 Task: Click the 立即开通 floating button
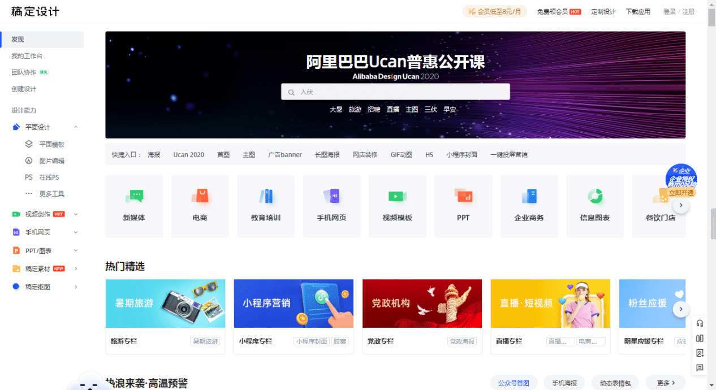point(681,192)
